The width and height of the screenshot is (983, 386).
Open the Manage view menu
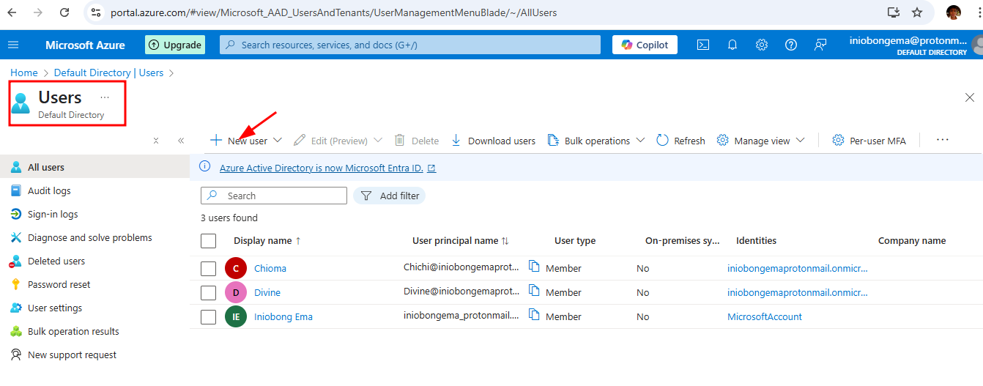pos(754,141)
